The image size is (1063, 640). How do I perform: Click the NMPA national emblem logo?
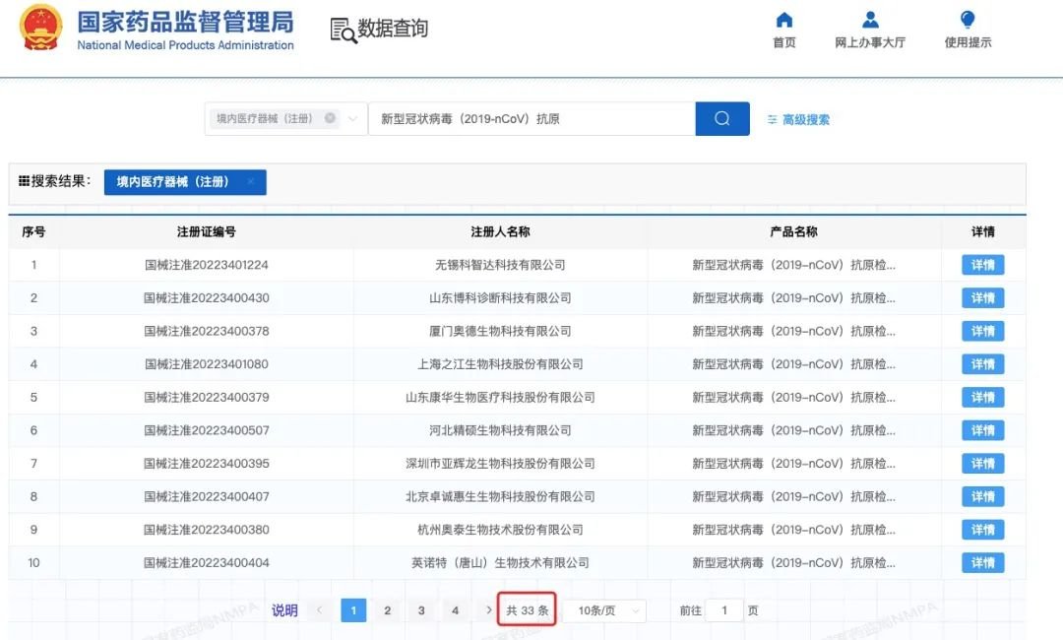point(40,28)
